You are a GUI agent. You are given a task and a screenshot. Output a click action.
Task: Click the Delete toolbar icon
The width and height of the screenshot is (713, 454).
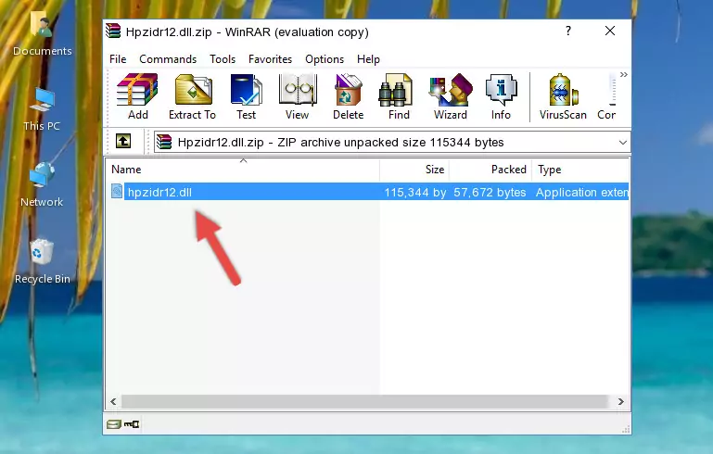[348, 96]
